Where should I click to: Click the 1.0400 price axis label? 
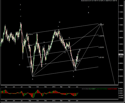pyautogui.click(x=121, y=44)
